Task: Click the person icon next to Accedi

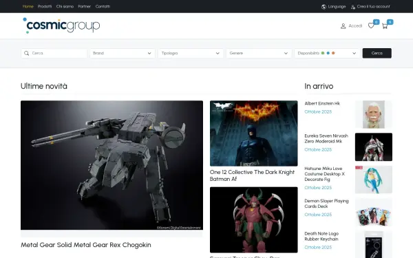Action: (343, 26)
